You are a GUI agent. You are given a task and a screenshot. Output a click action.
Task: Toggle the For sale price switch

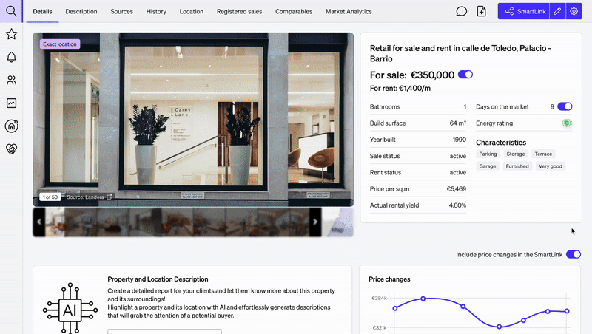point(465,75)
